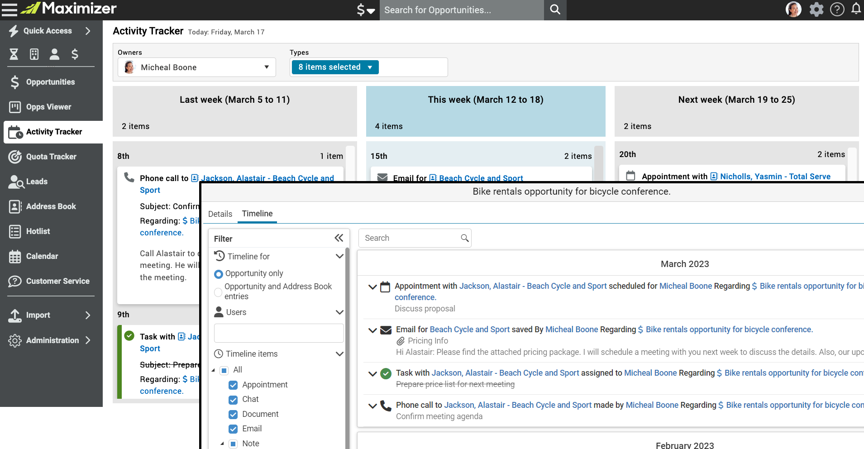Open the hamburger main menu
864x449 pixels.
[9, 10]
